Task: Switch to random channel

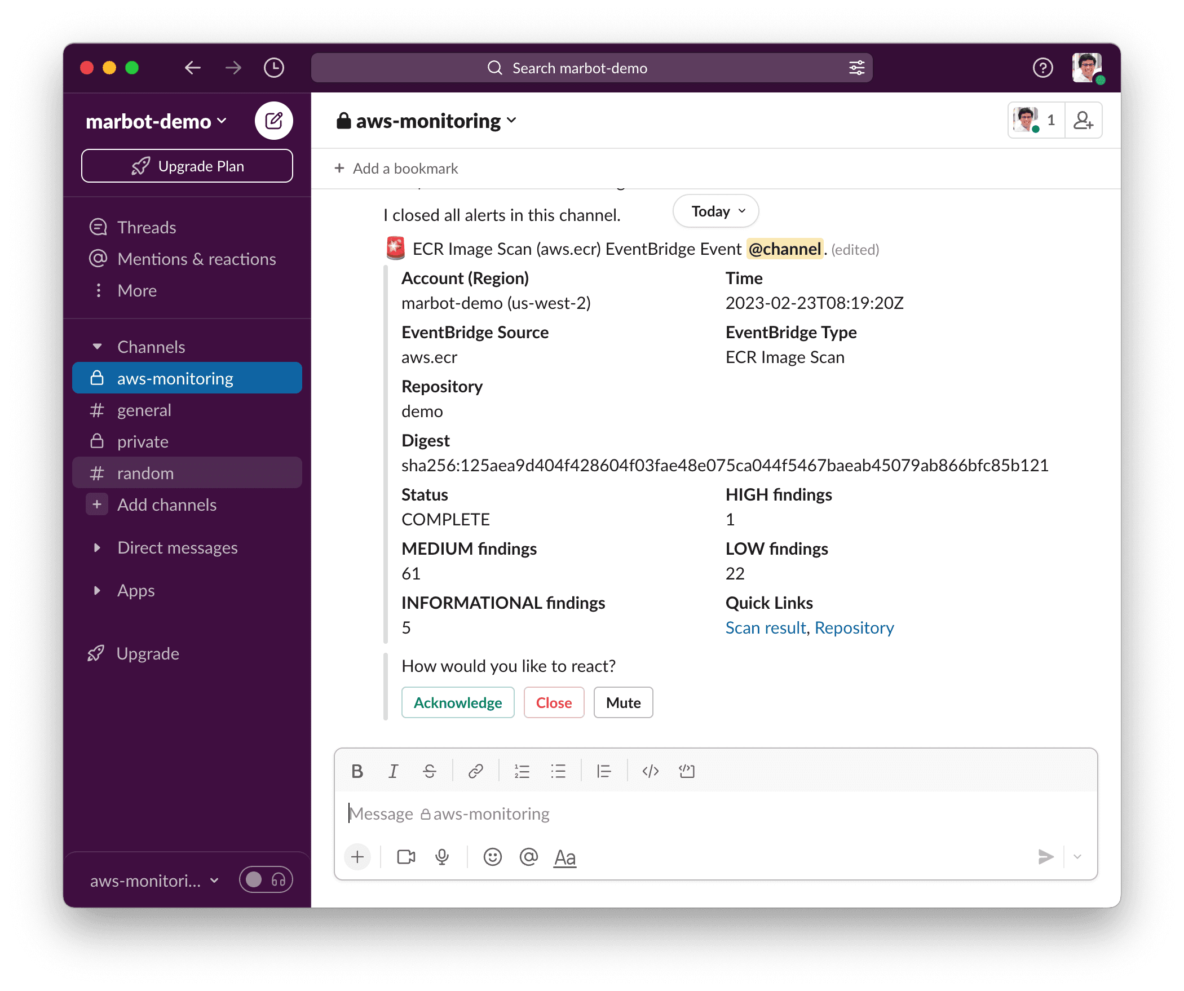Action: 187,473
